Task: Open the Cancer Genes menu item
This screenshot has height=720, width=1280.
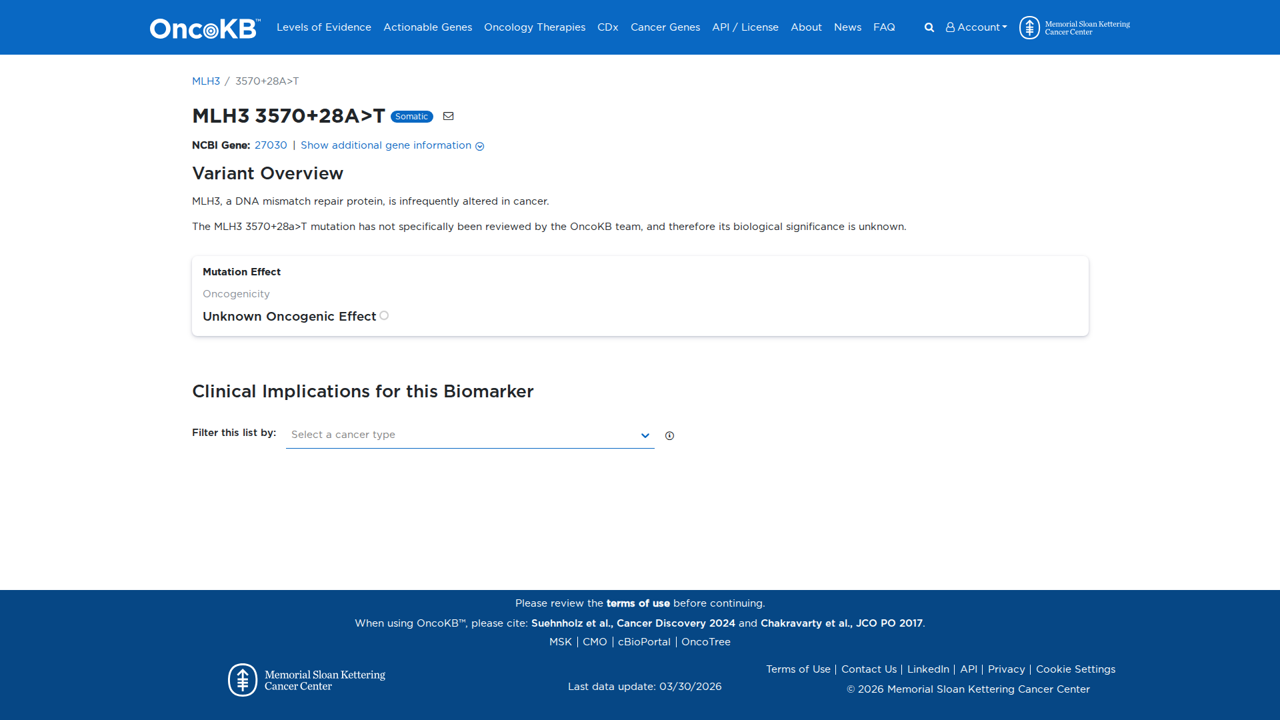Action: click(x=665, y=27)
